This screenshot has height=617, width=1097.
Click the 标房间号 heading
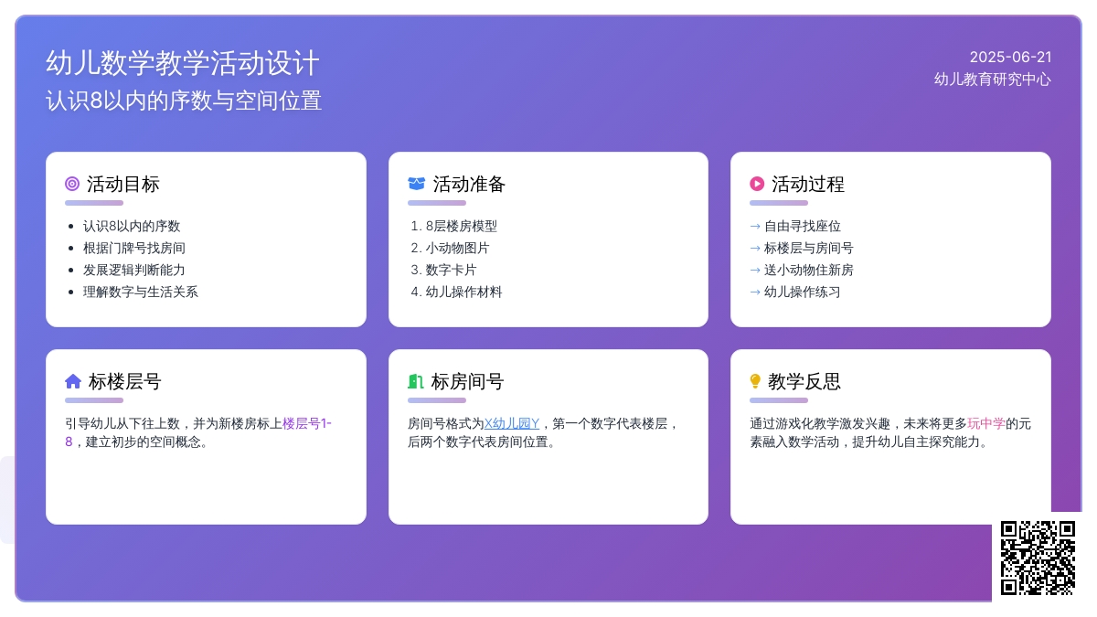467,381
